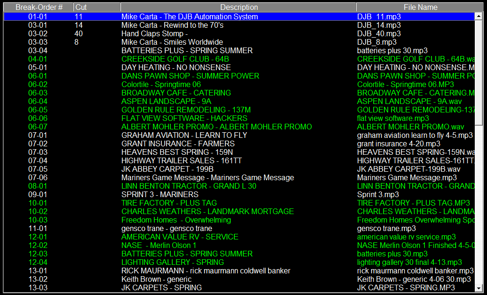The height and width of the screenshot is (295, 487).
Task: Click the scrollbar down arrow
Action: point(479,288)
